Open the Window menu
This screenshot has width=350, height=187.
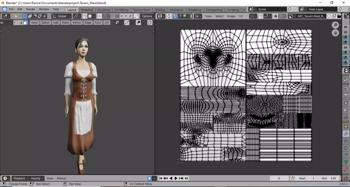[x=44, y=9]
